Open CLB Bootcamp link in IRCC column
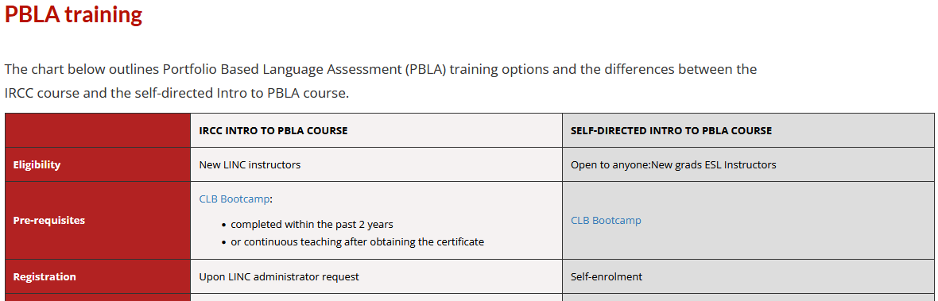Viewport: 938px width, 301px height. [234, 199]
